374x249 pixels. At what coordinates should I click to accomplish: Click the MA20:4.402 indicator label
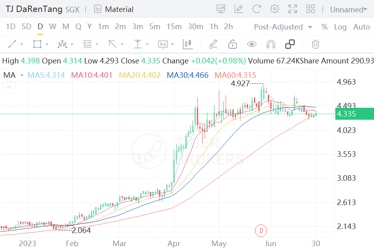(140, 75)
